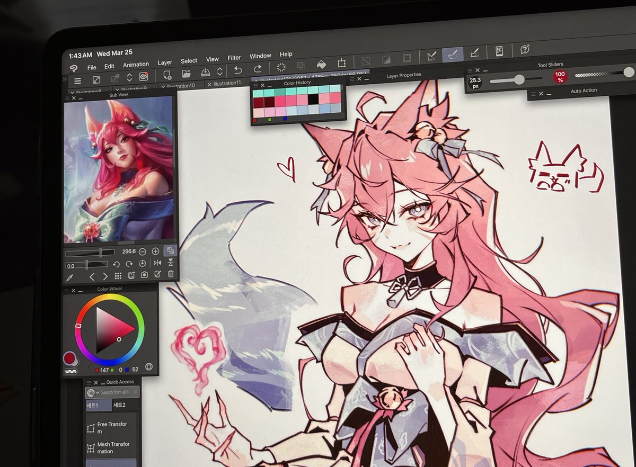Open the File menu
This screenshot has width=636, height=467.
click(92, 67)
